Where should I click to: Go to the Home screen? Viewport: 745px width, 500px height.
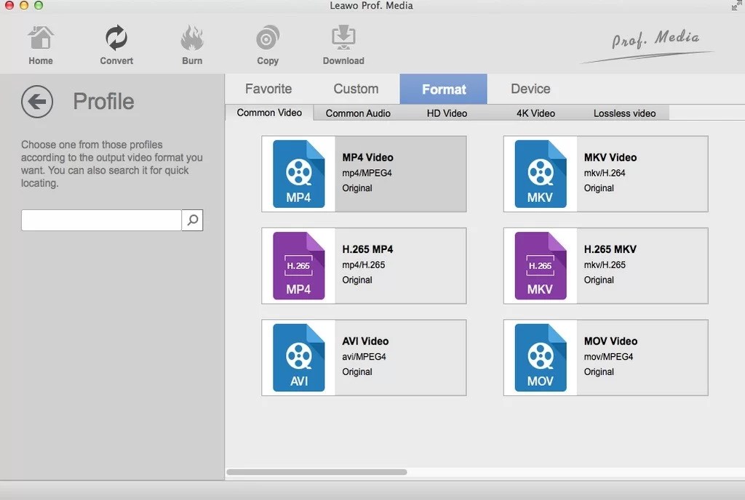(x=40, y=44)
